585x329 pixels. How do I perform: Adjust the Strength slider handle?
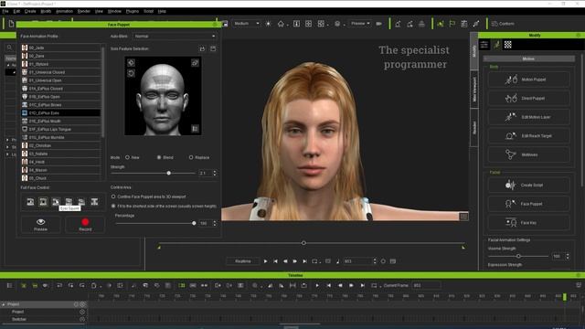coord(168,173)
